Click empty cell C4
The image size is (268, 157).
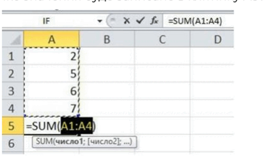[x=162, y=108]
